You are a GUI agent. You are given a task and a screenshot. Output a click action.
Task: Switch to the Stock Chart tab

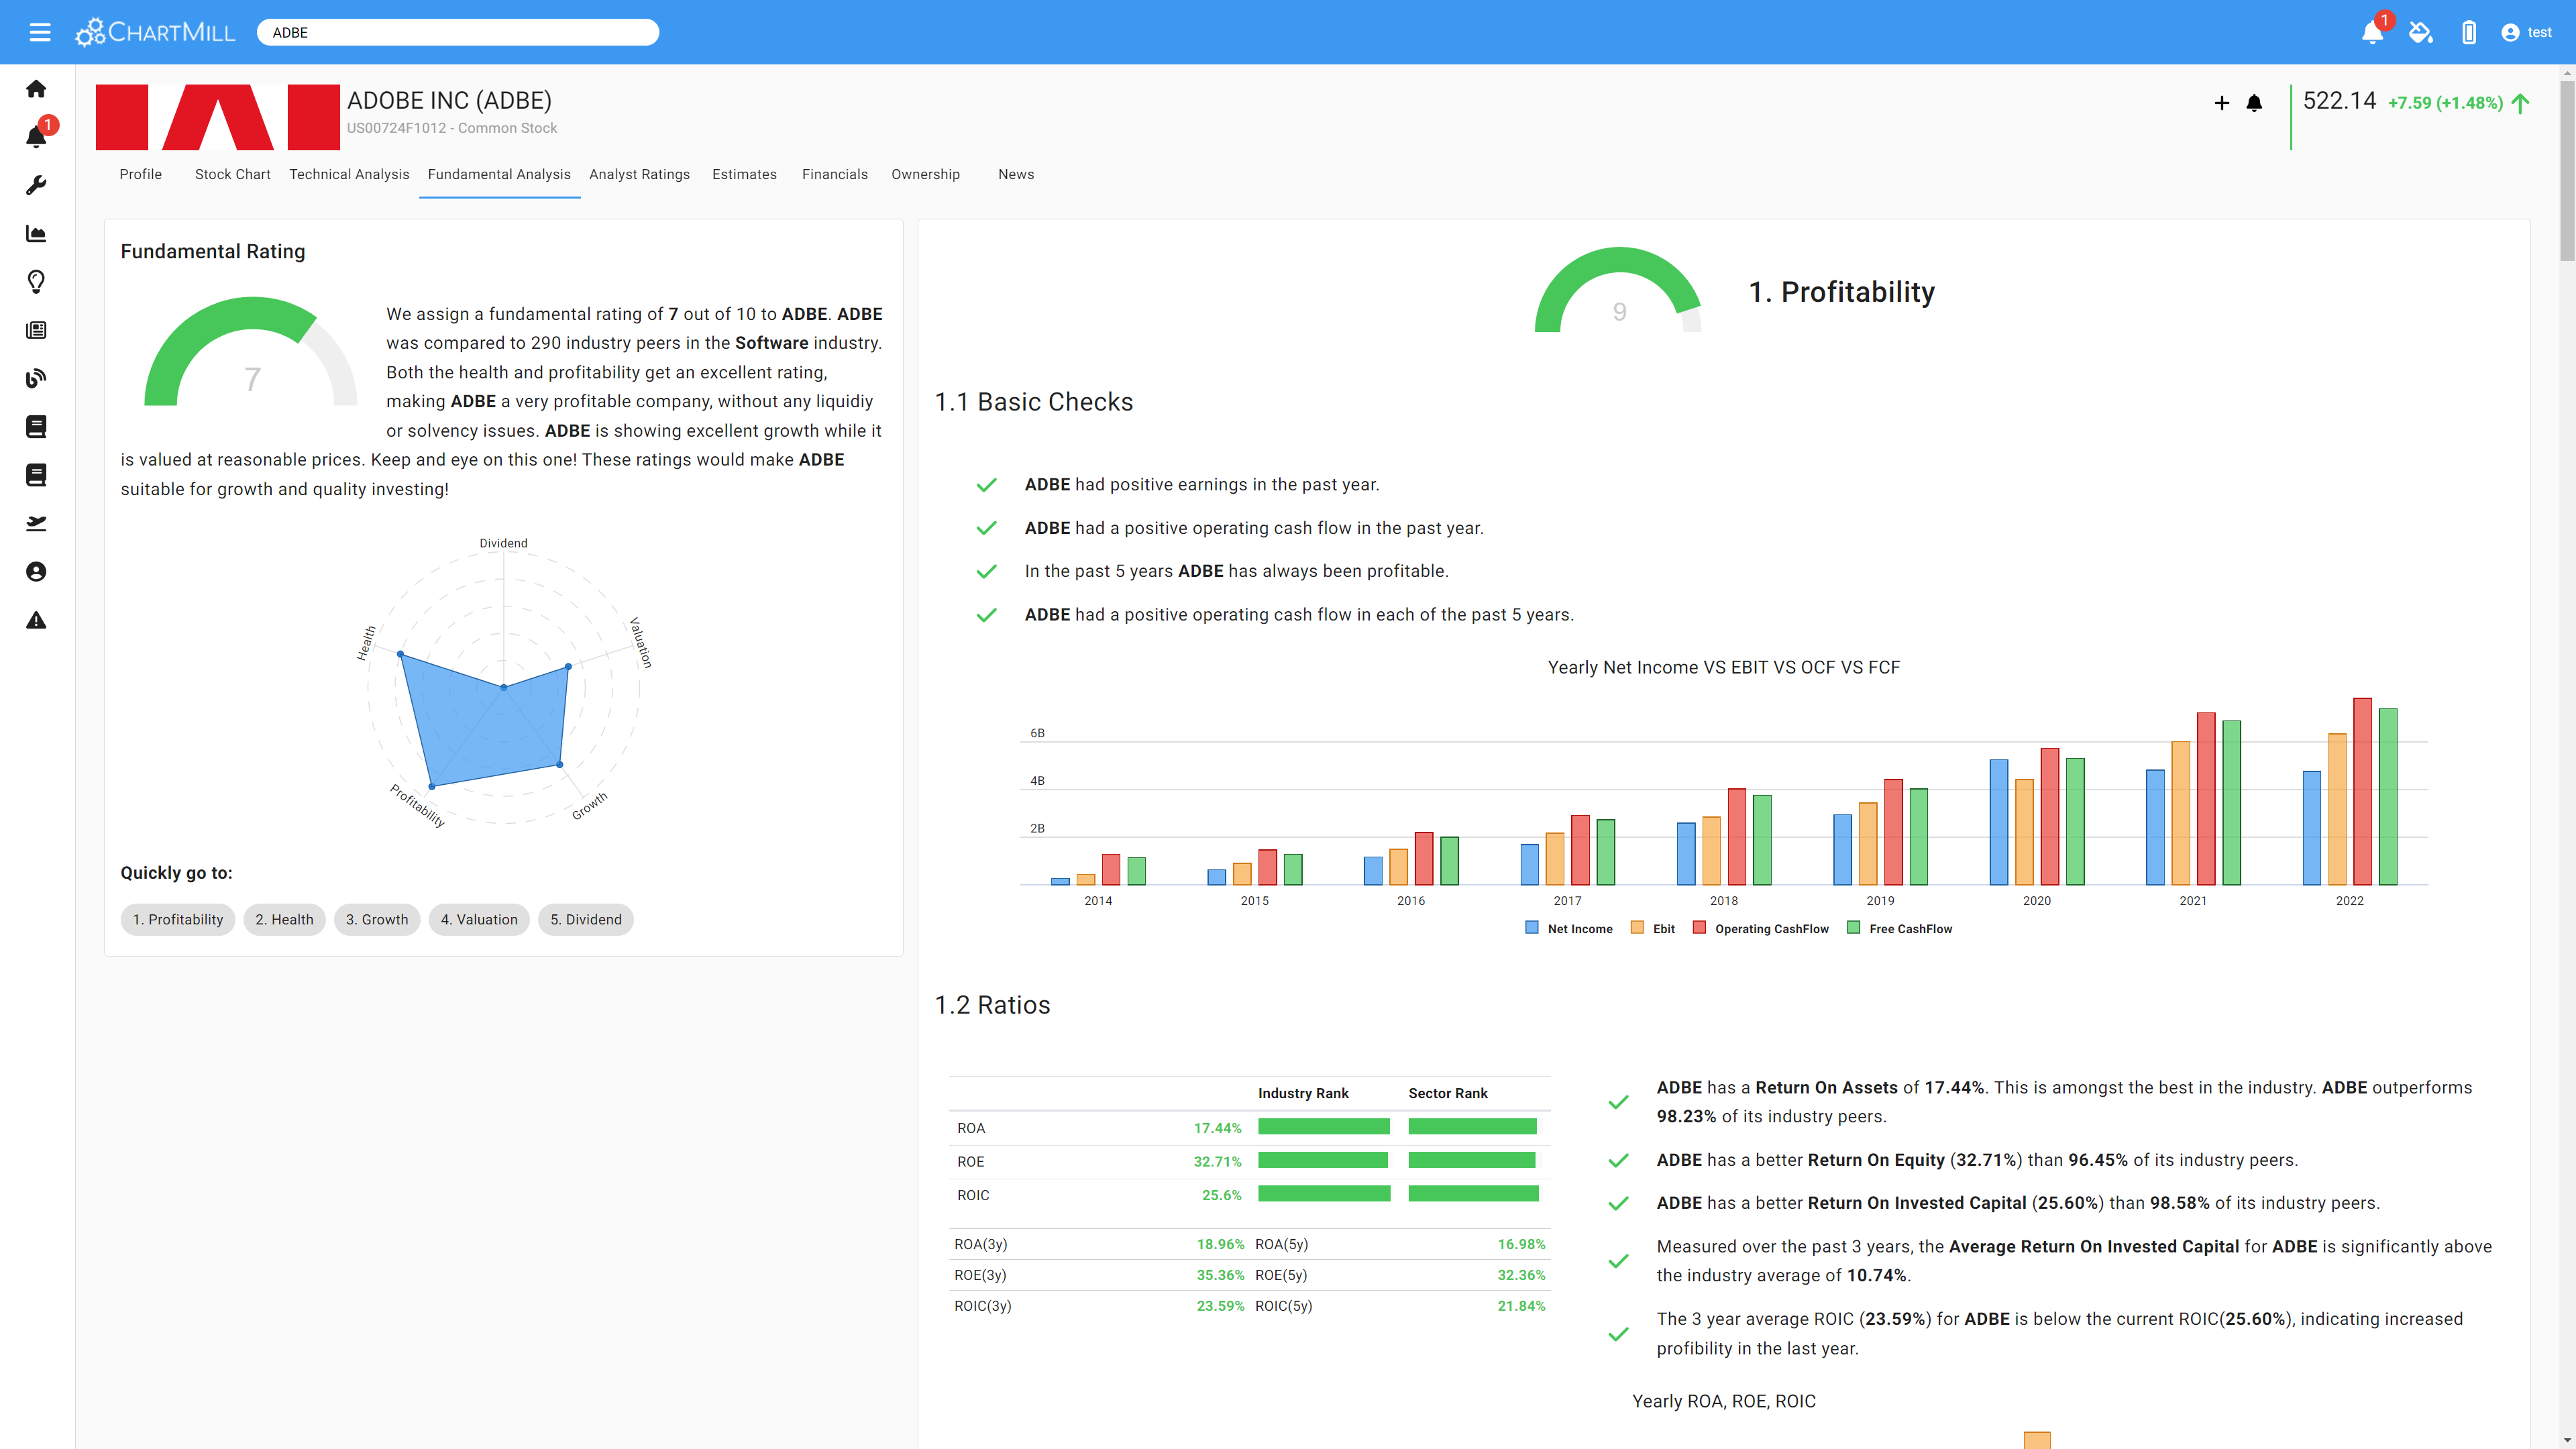[x=232, y=174]
